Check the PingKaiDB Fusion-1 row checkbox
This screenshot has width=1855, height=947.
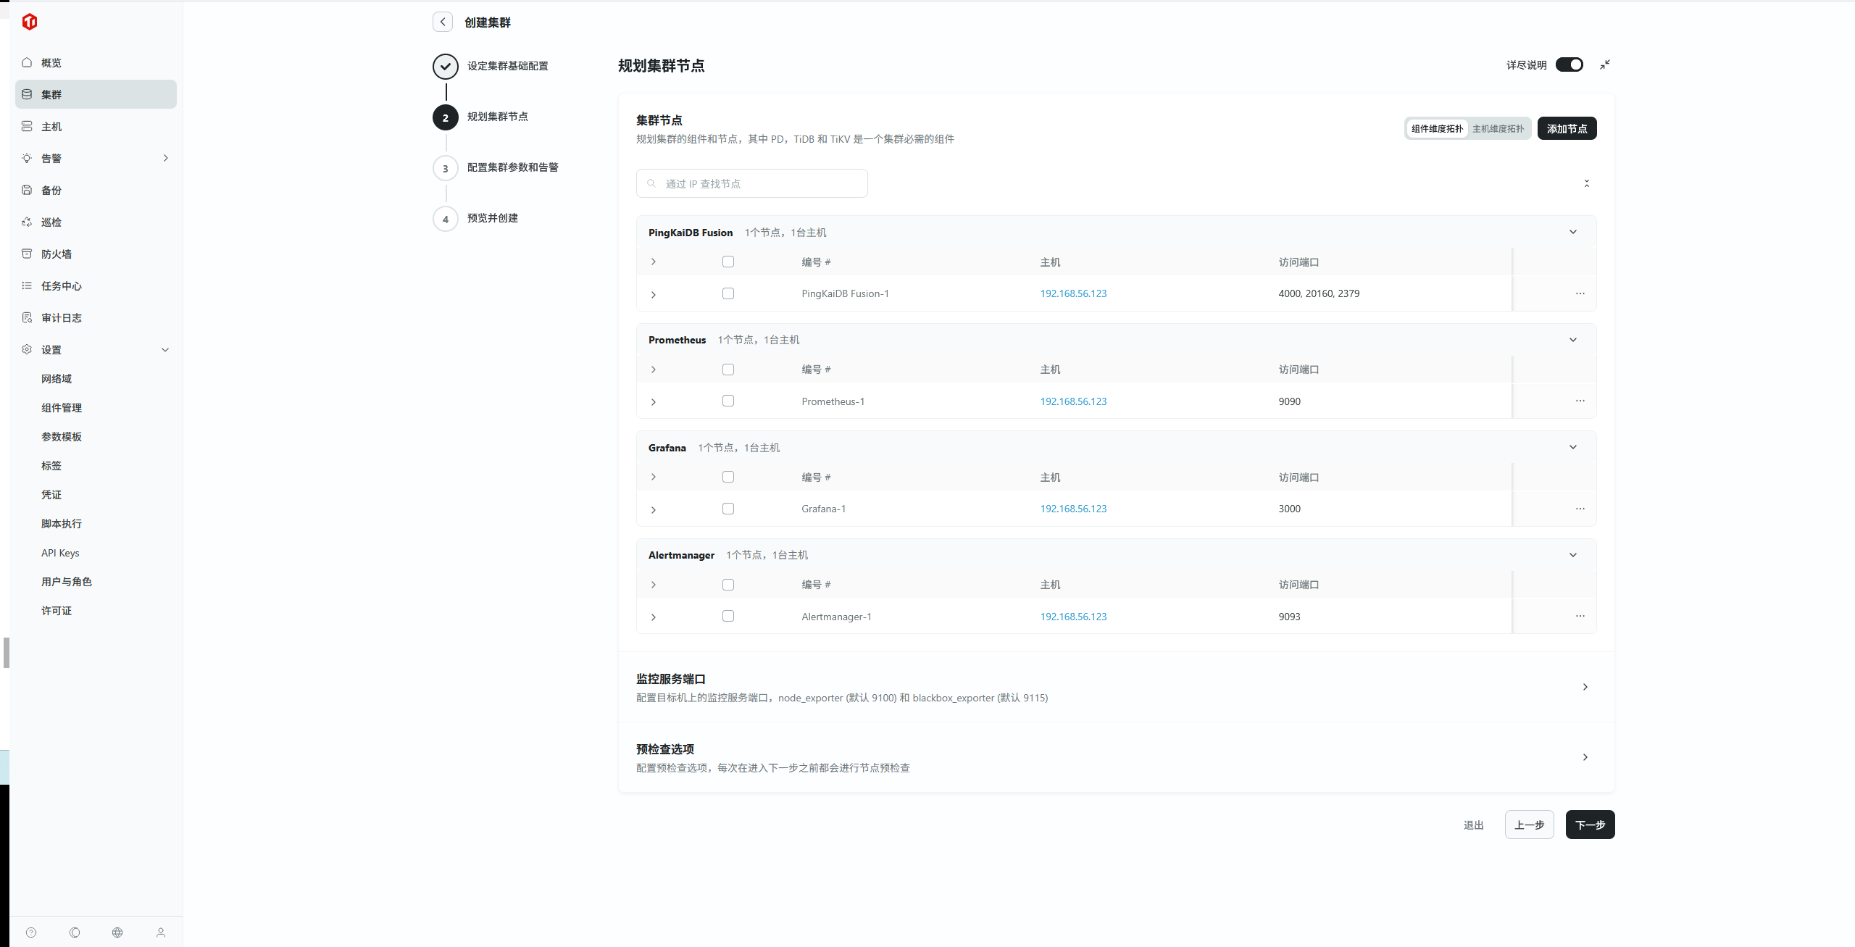(728, 293)
